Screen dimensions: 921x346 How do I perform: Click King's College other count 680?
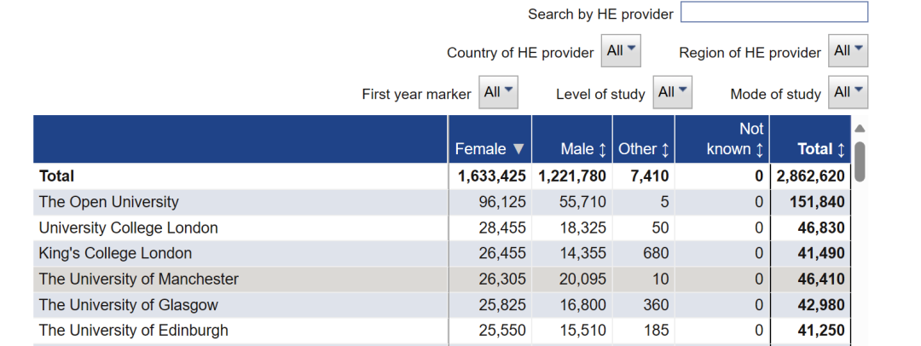point(656,254)
